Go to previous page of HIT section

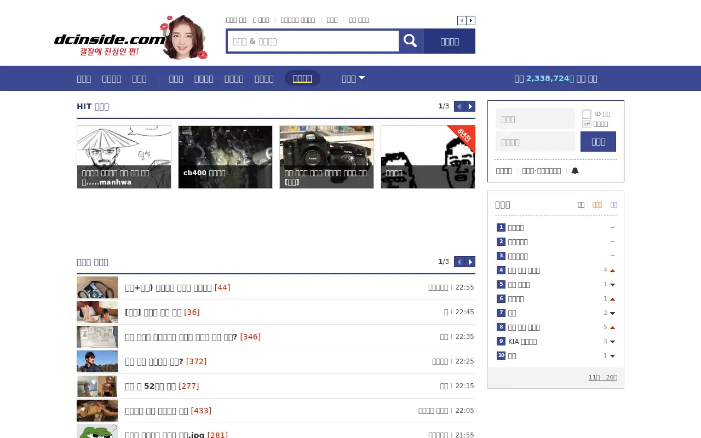pos(459,106)
